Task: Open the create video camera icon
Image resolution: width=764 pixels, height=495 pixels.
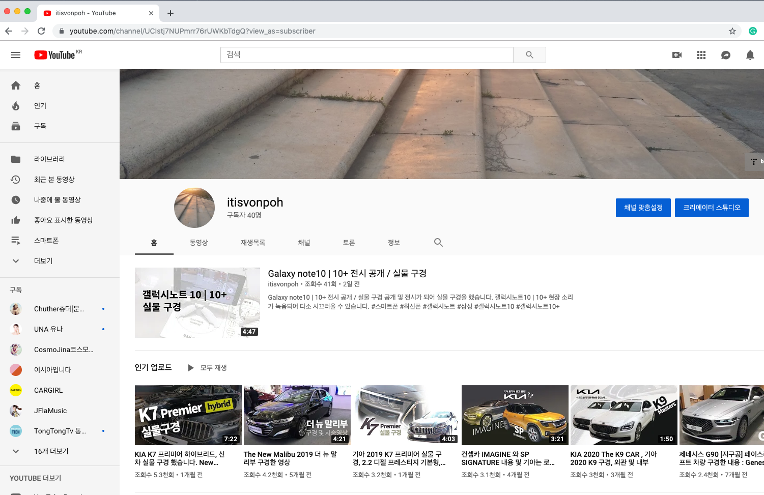Action: tap(677, 55)
